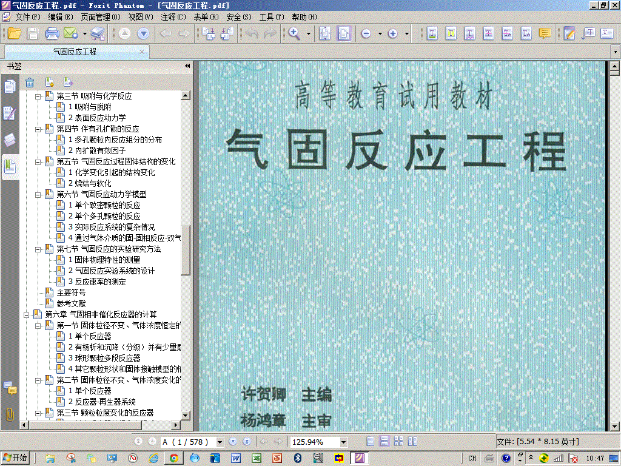Open the zoom percentage dropdown
The width and height of the screenshot is (621, 466).
[343, 442]
